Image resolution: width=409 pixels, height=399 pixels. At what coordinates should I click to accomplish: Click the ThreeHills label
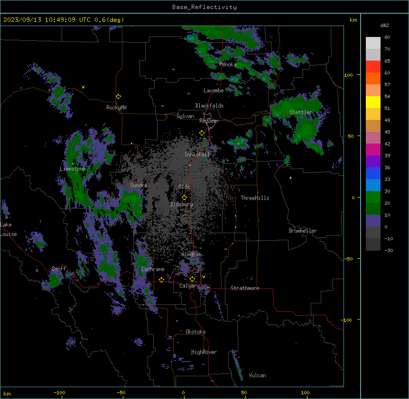(x=255, y=198)
